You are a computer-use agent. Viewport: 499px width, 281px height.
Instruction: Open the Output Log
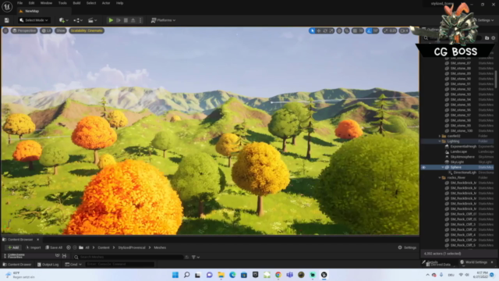click(x=48, y=265)
